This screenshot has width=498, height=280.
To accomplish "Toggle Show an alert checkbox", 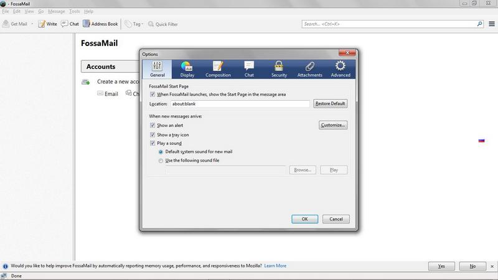I will (153, 126).
